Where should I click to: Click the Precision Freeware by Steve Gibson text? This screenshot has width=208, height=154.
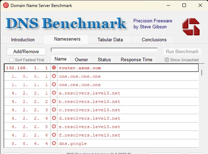(x=153, y=24)
